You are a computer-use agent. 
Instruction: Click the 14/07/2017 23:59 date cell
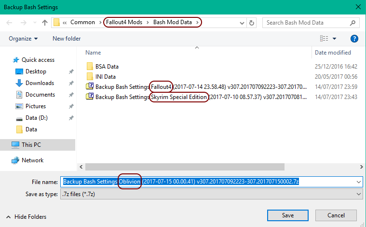pyautogui.click(x=336, y=87)
